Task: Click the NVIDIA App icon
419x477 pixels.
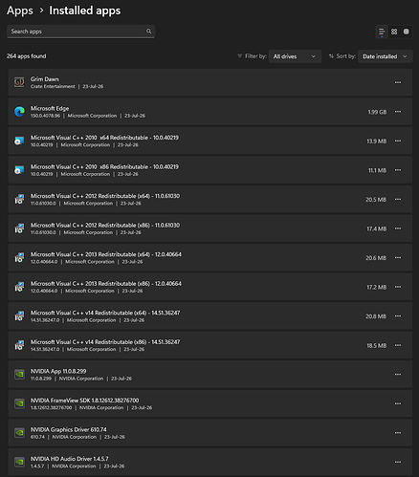Action: 19,375
